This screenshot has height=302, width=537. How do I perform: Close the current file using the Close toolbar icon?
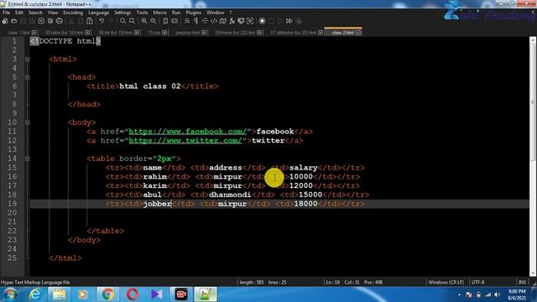click(41, 21)
